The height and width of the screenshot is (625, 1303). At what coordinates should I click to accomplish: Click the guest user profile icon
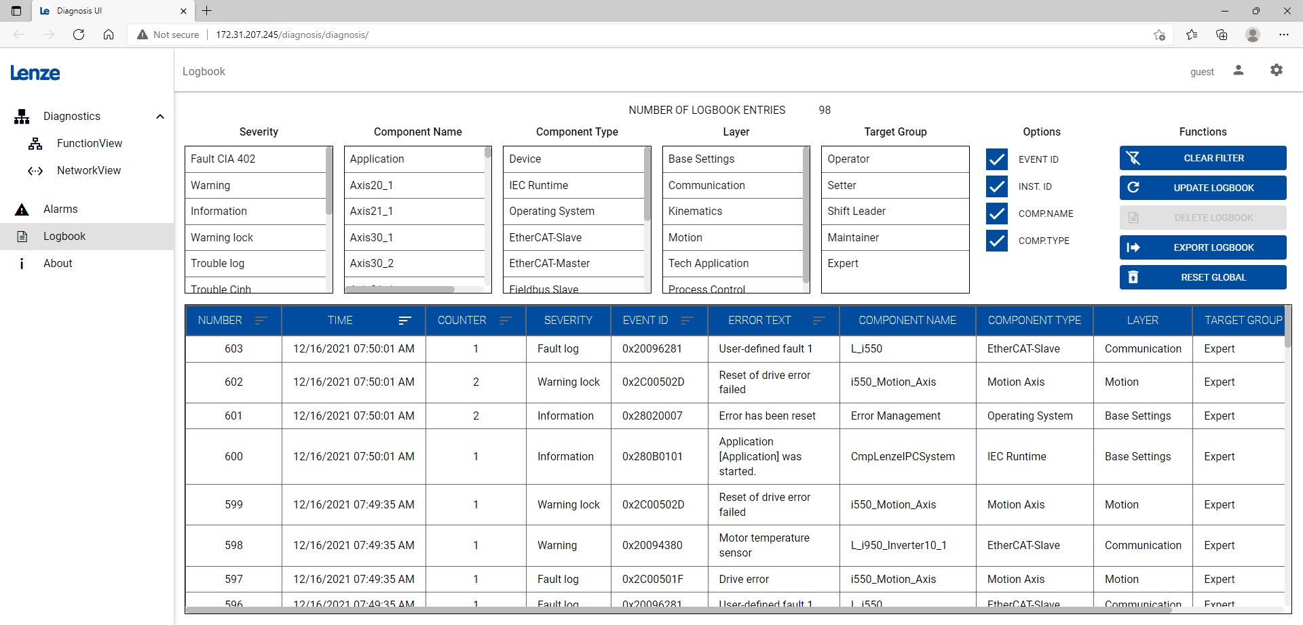[x=1238, y=70]
